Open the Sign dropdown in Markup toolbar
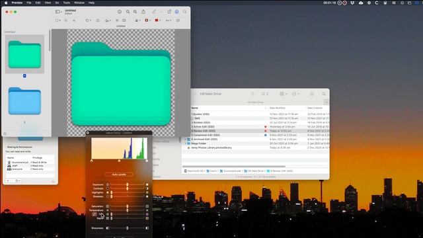Screen dimensions: 423x238 pos(108,20)
